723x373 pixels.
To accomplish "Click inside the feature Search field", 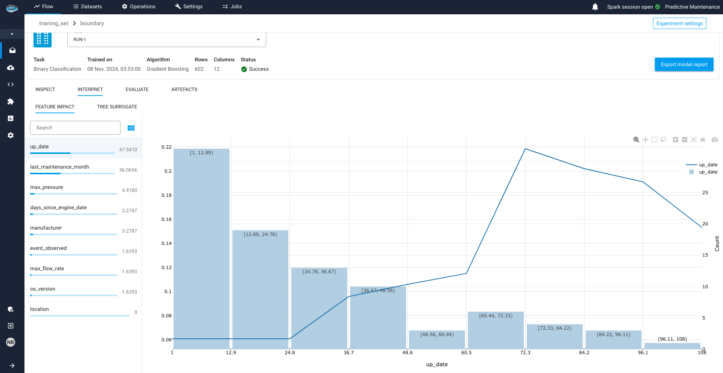I will pos(75,128).
